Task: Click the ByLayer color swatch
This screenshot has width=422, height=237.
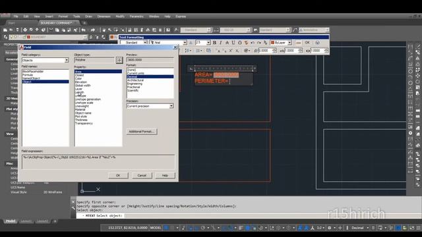Action: pos(272,43)
